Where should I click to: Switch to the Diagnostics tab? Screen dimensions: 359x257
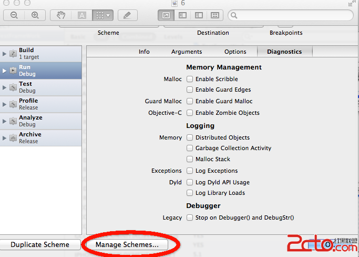(284, 52)
